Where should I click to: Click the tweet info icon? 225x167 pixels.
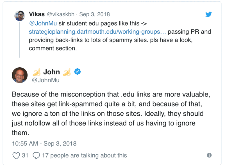coord(209,155)
